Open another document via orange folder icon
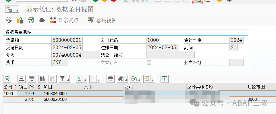This screenshot has height=114, width=276. pyautogui.click(x=20, y=20)
